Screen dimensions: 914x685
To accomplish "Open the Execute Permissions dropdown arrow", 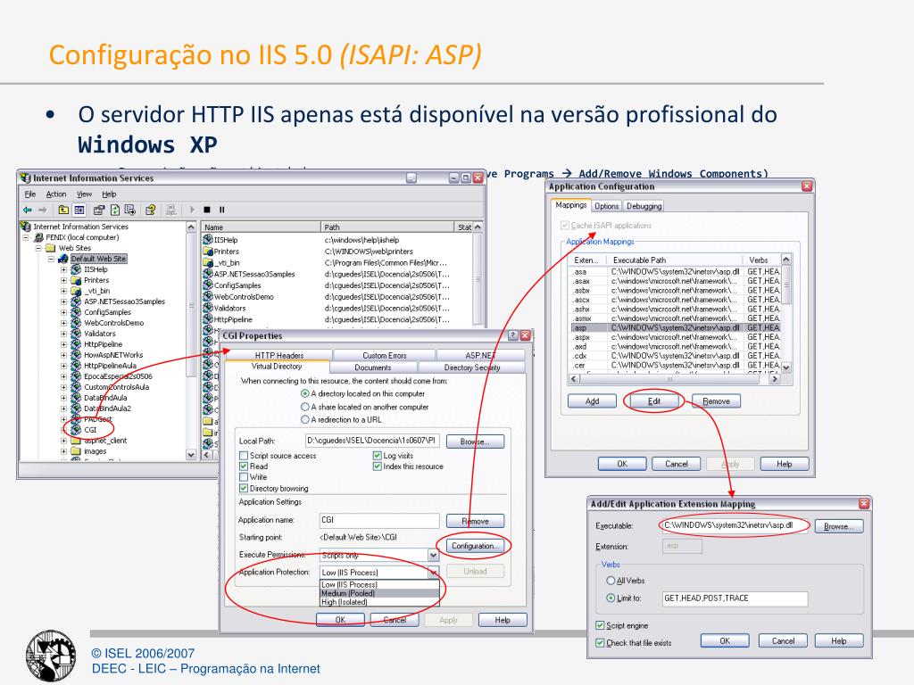I will pyautogui.click(x=433, y=556).
